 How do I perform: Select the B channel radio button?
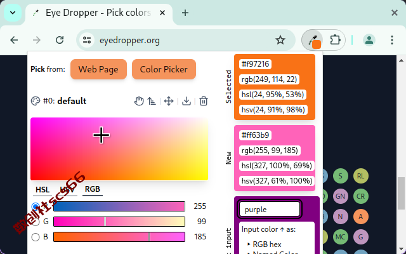pos(36,237)
